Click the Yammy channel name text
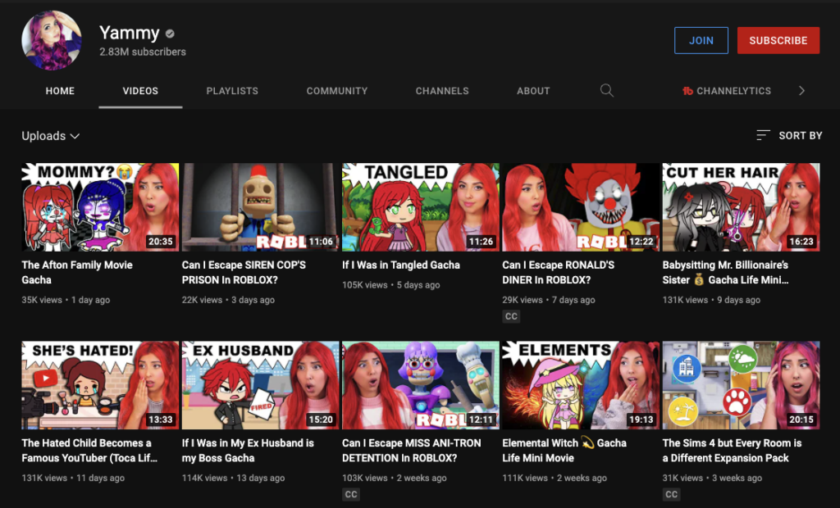This screenshot has width=840, height=508. click(129, 34)
